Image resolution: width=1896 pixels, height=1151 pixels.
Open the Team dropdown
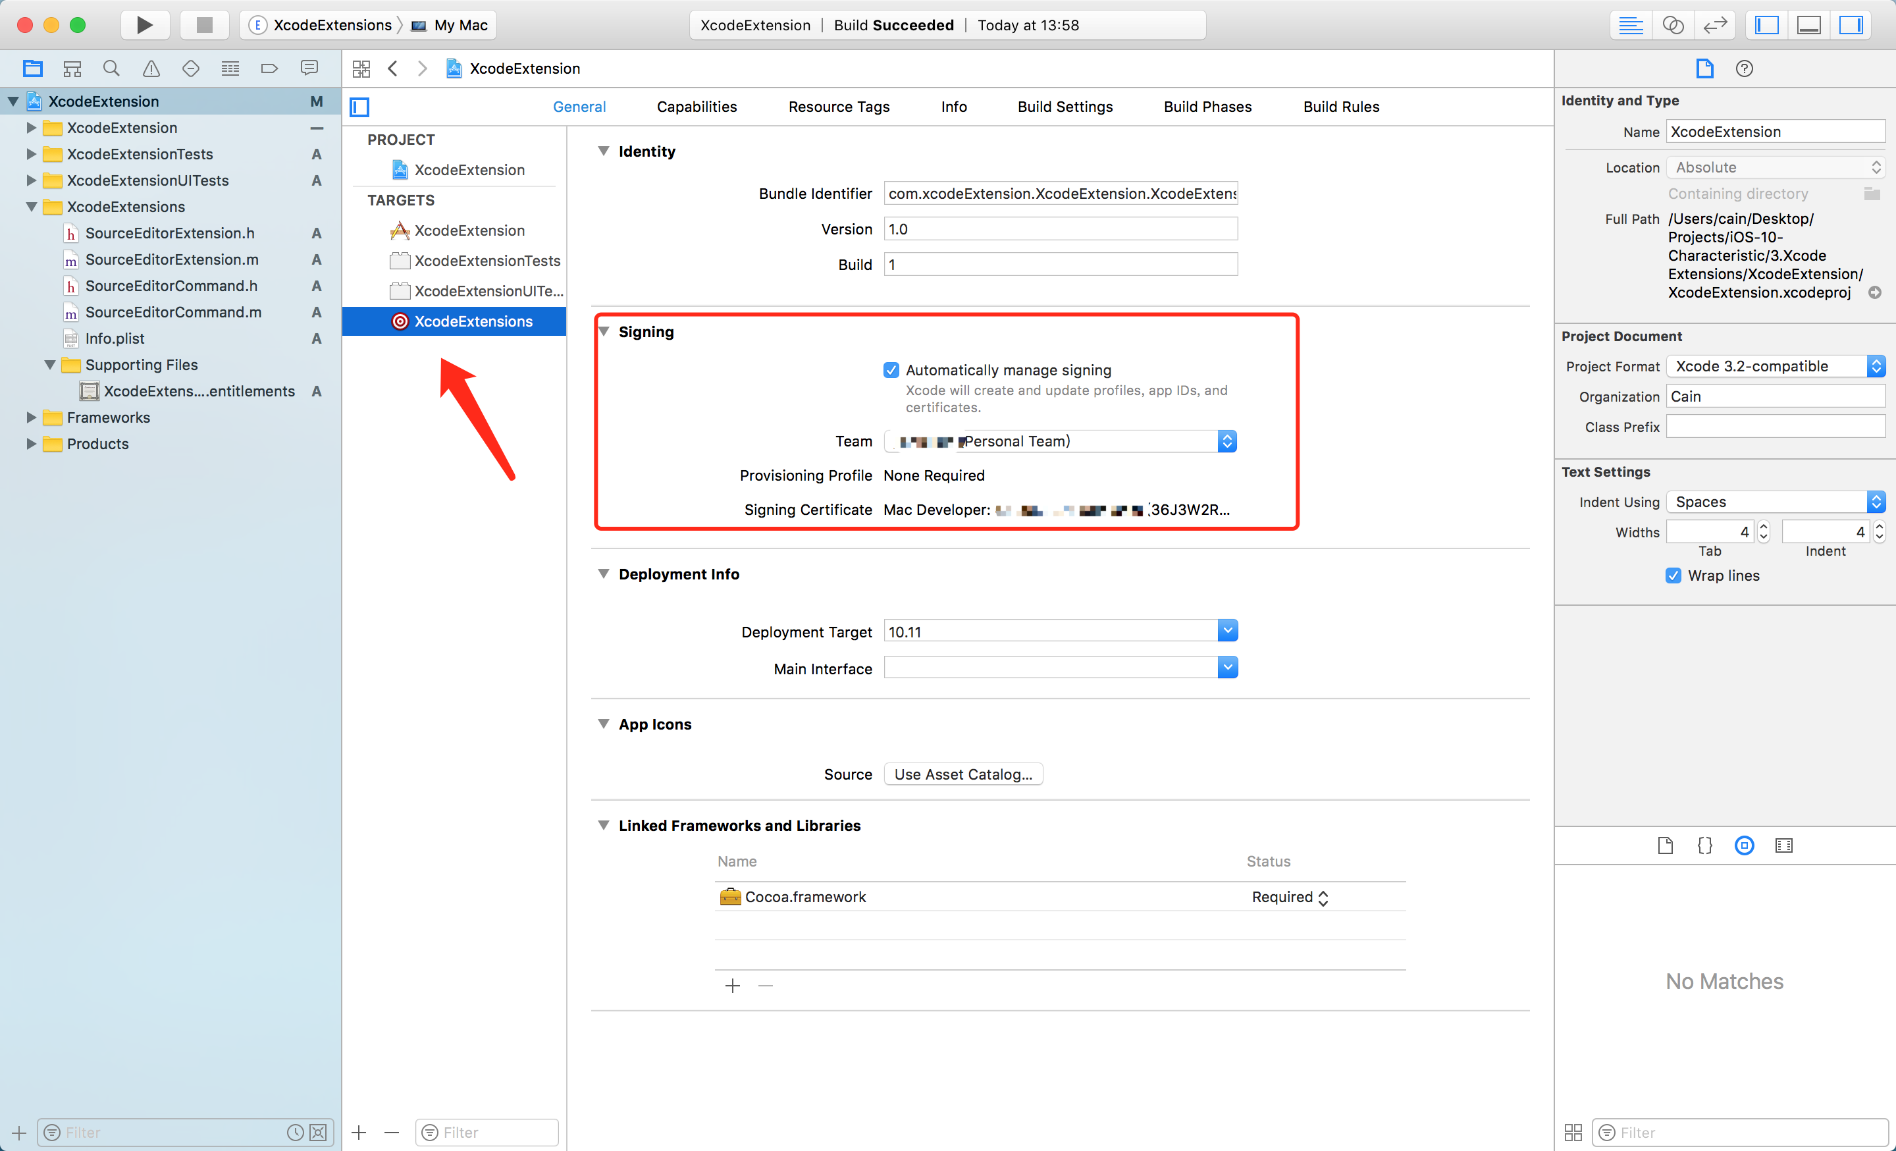coord(1226,441)
